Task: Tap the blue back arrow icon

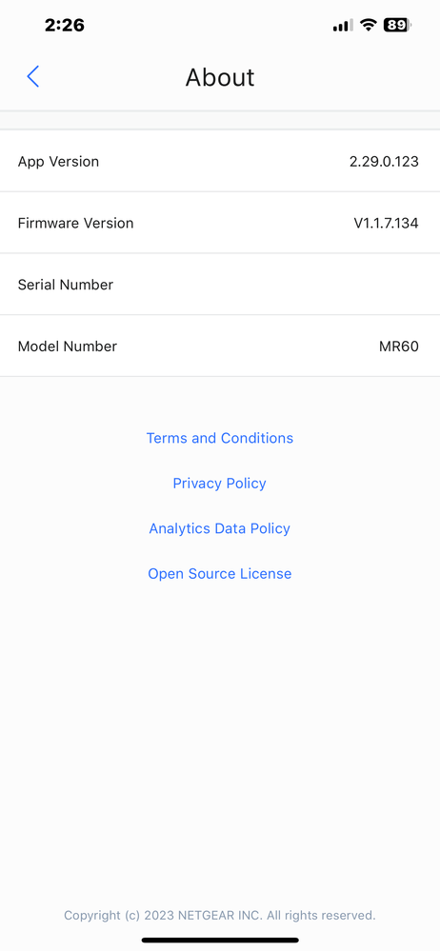Action: coord(32,77)
